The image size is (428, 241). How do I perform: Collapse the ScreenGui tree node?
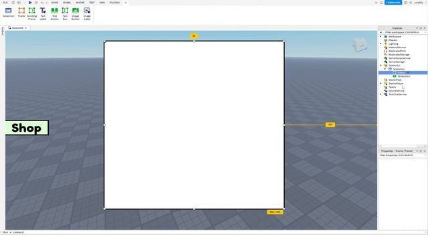(385, 69)
